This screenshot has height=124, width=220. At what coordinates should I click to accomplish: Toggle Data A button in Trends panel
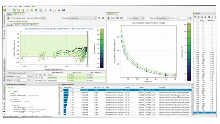(118, 18)
